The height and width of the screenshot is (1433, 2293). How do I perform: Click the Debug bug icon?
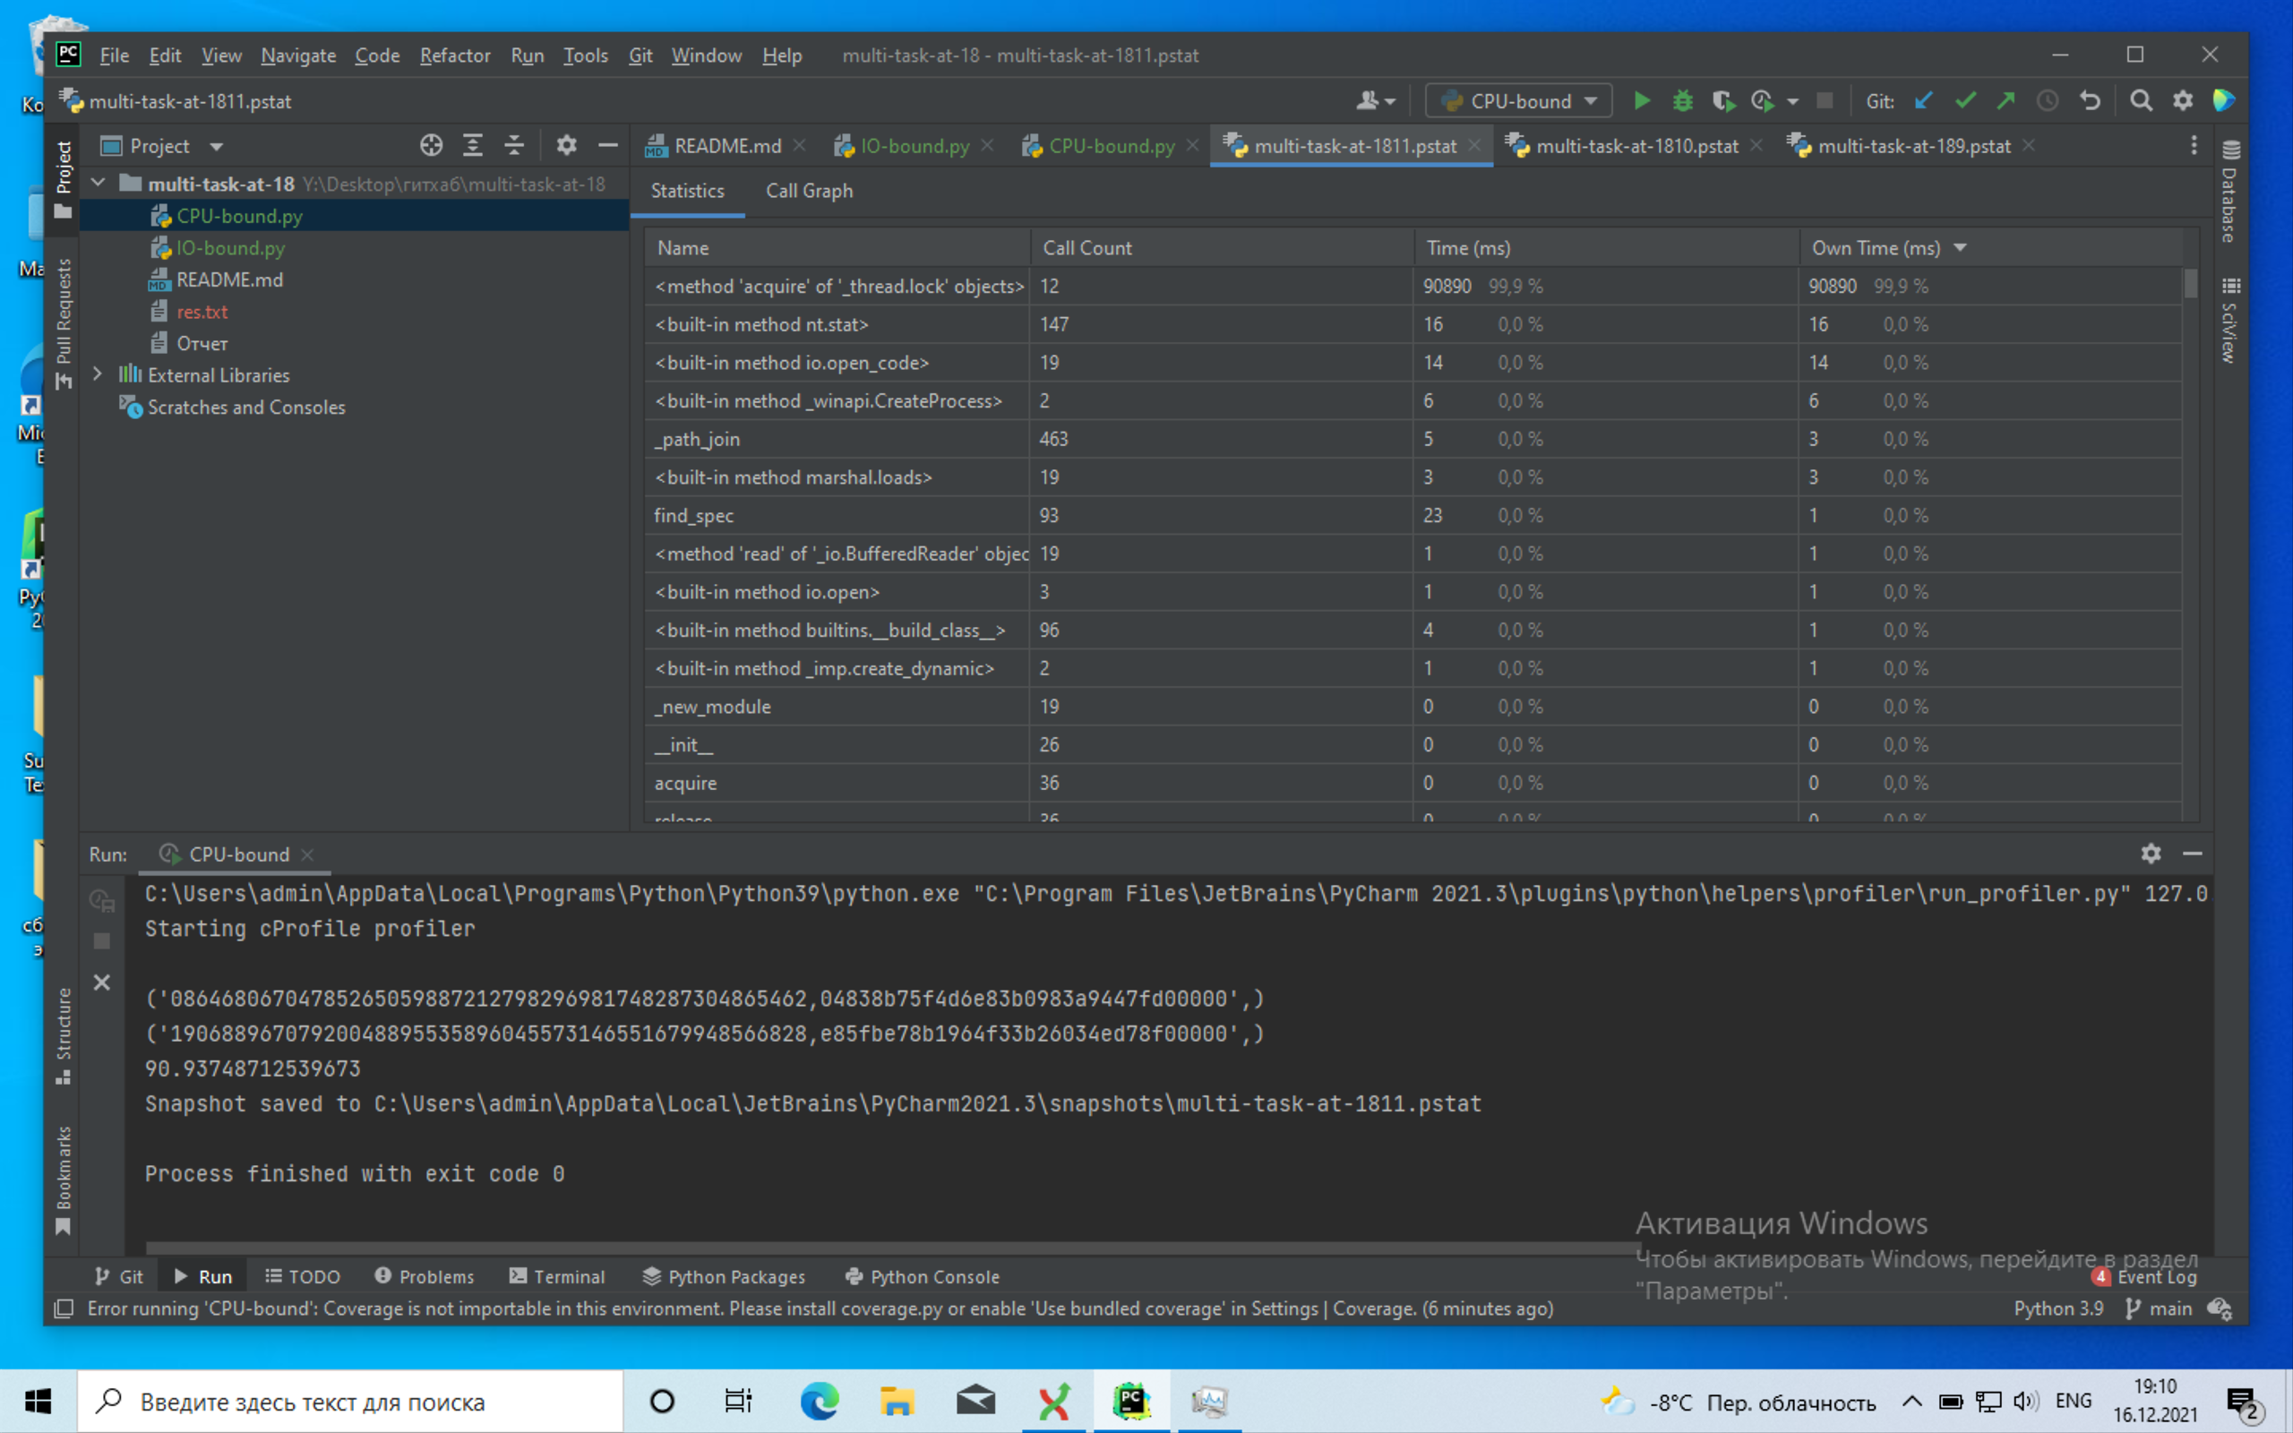[x=1683, y=100]
